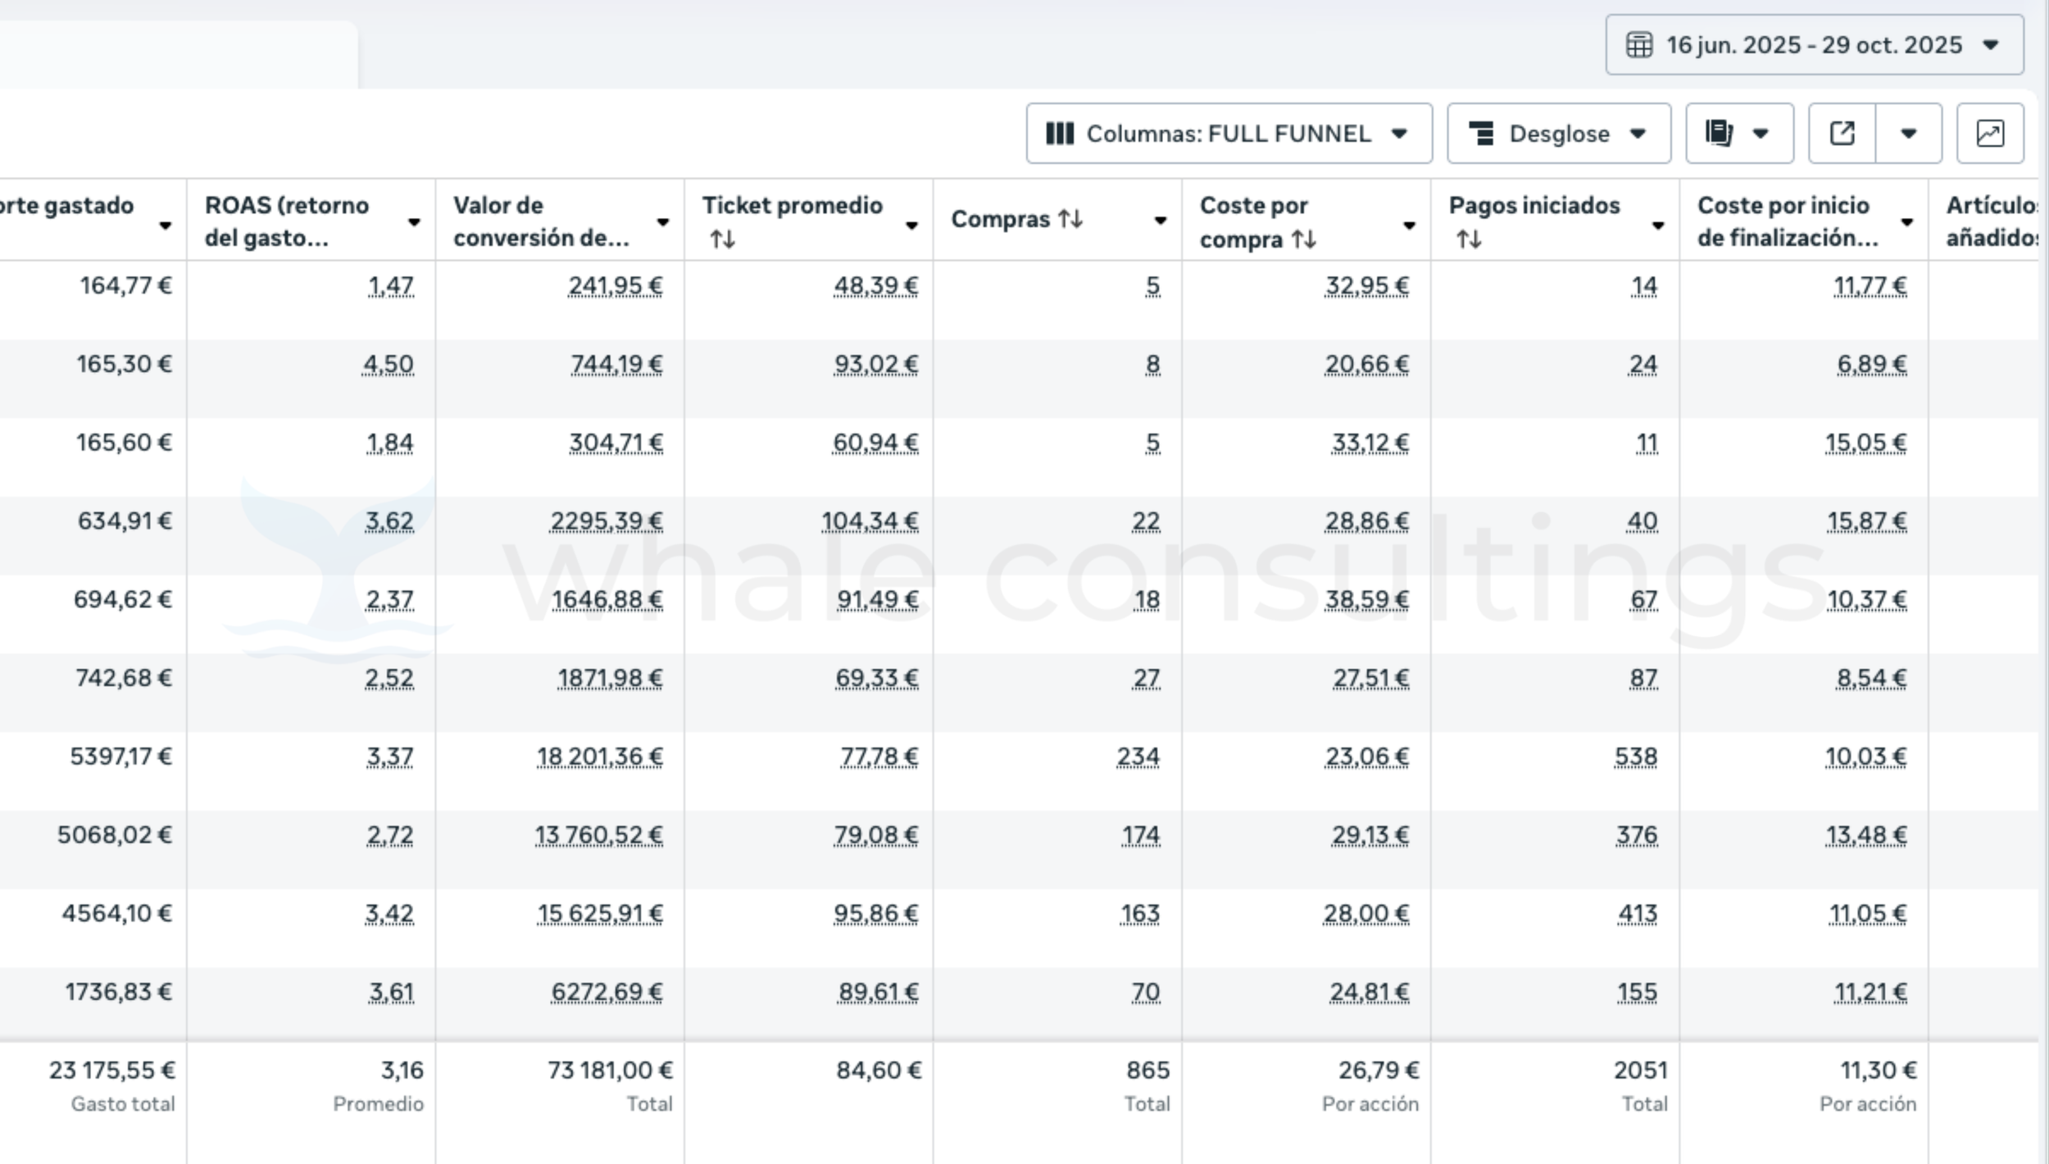The image size is (2049, 1164).
Task: Expand the export options dropdown arrow
Action: click(x=1908, y=134)
